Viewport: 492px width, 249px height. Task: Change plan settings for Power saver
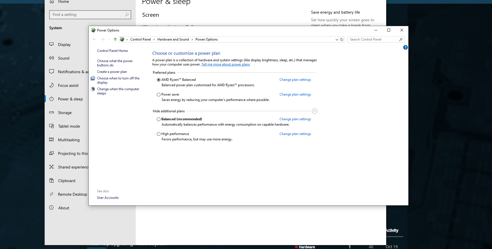tap(295, 94)
